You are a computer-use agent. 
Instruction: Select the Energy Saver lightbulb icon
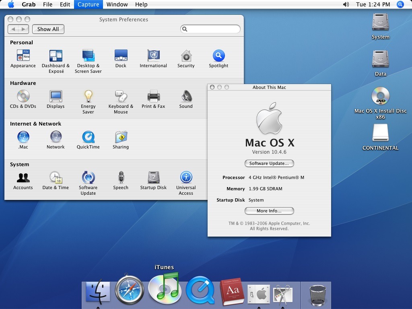(x=88, y=95)
